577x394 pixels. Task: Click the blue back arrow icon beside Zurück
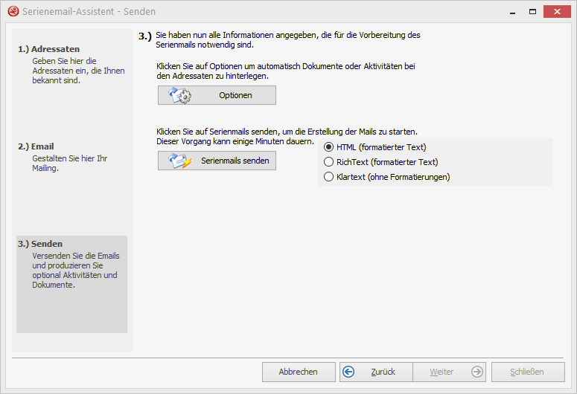click(348, 372)
